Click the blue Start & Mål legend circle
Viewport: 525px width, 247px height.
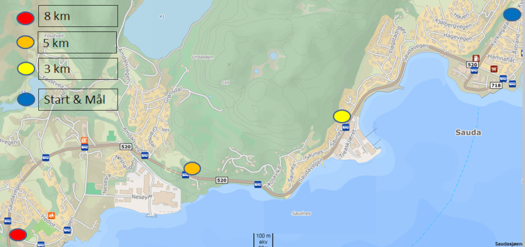click(x=26, y=99)
